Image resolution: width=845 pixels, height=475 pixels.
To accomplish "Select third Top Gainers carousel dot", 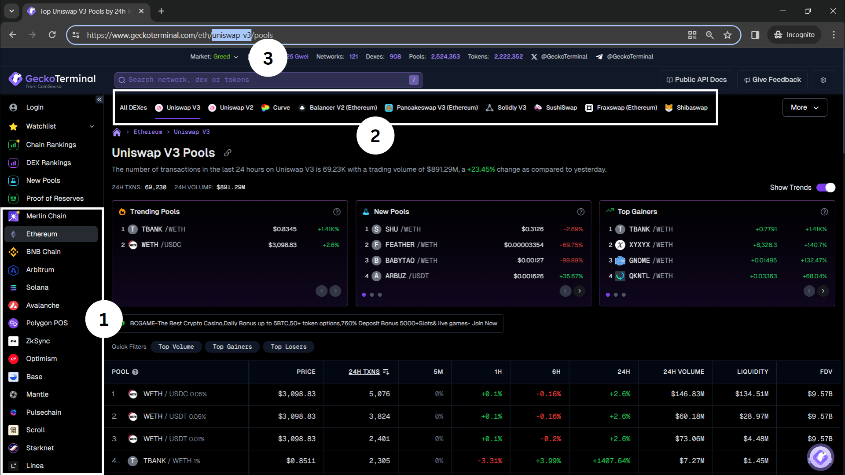I will click(x=624, y=295).
